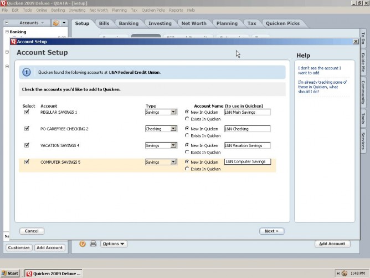The width and height of the screenshot is (370, 278).
Task: Click the blue info icon in dialog
Action: (26, 72)
